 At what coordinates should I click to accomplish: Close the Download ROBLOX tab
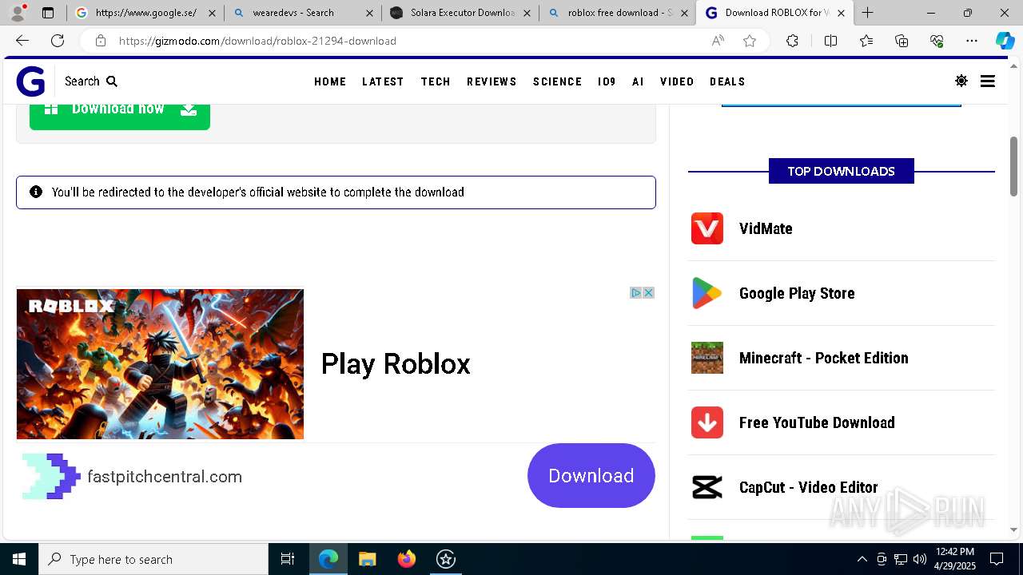[x=841, y=13]
